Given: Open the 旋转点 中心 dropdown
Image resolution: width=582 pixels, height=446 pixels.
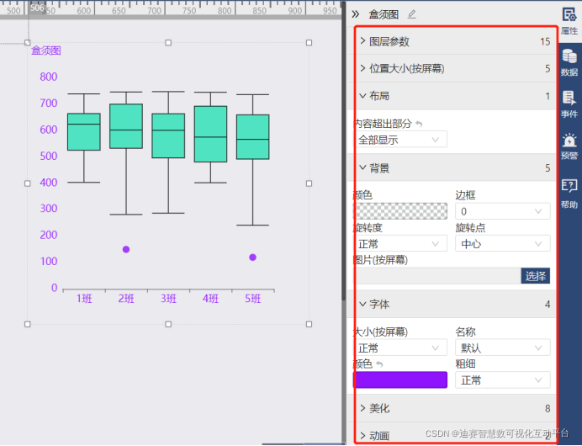Looking at the screenshot, I should pyautogui.click(x=503, y=243).
